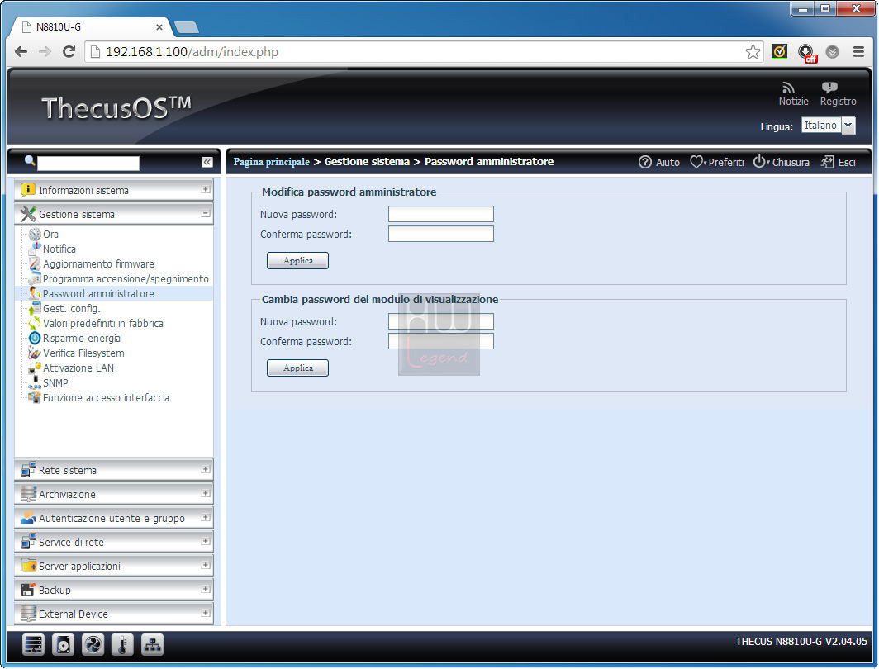Open the network status icon in bottom bar
879x669 pixels.
tap(152, 645)
